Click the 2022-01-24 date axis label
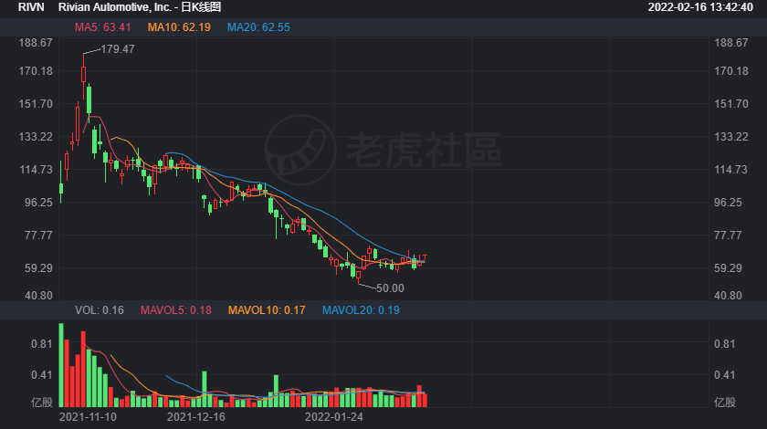767x429 pixels. point(334,417)
